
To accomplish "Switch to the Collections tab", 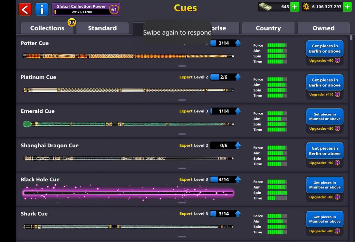I will [47, 28].
